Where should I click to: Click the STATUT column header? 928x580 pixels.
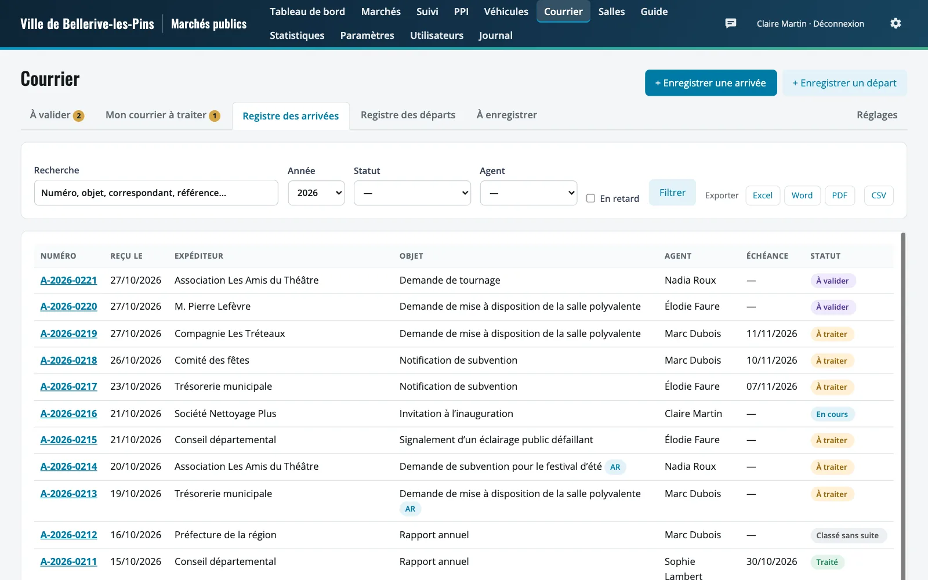pos(825,256)
